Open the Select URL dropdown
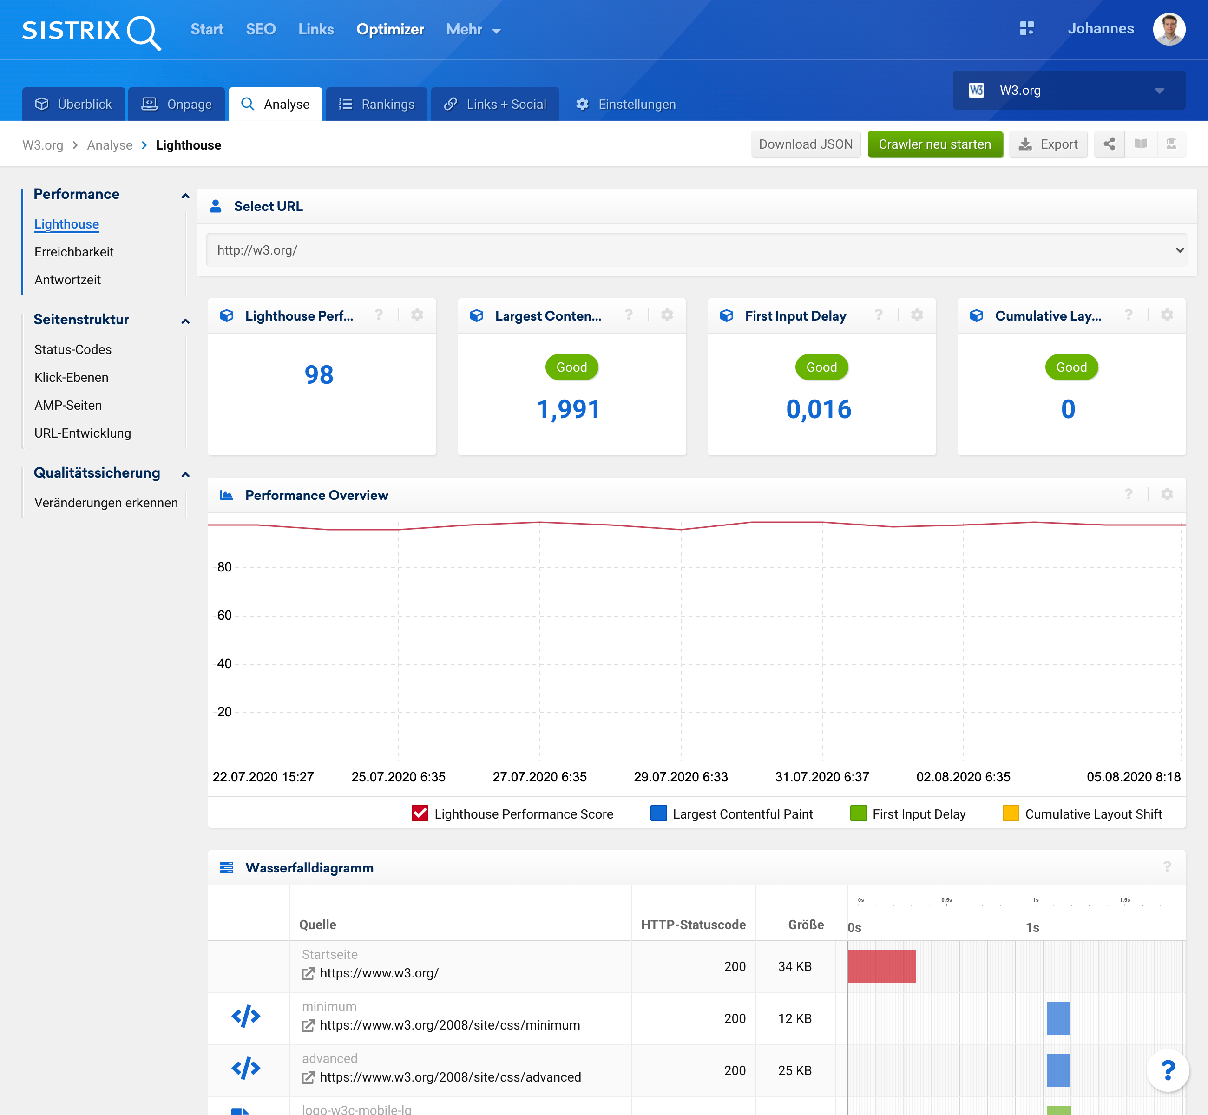The image size is (1208, 1115). point(696,250)
